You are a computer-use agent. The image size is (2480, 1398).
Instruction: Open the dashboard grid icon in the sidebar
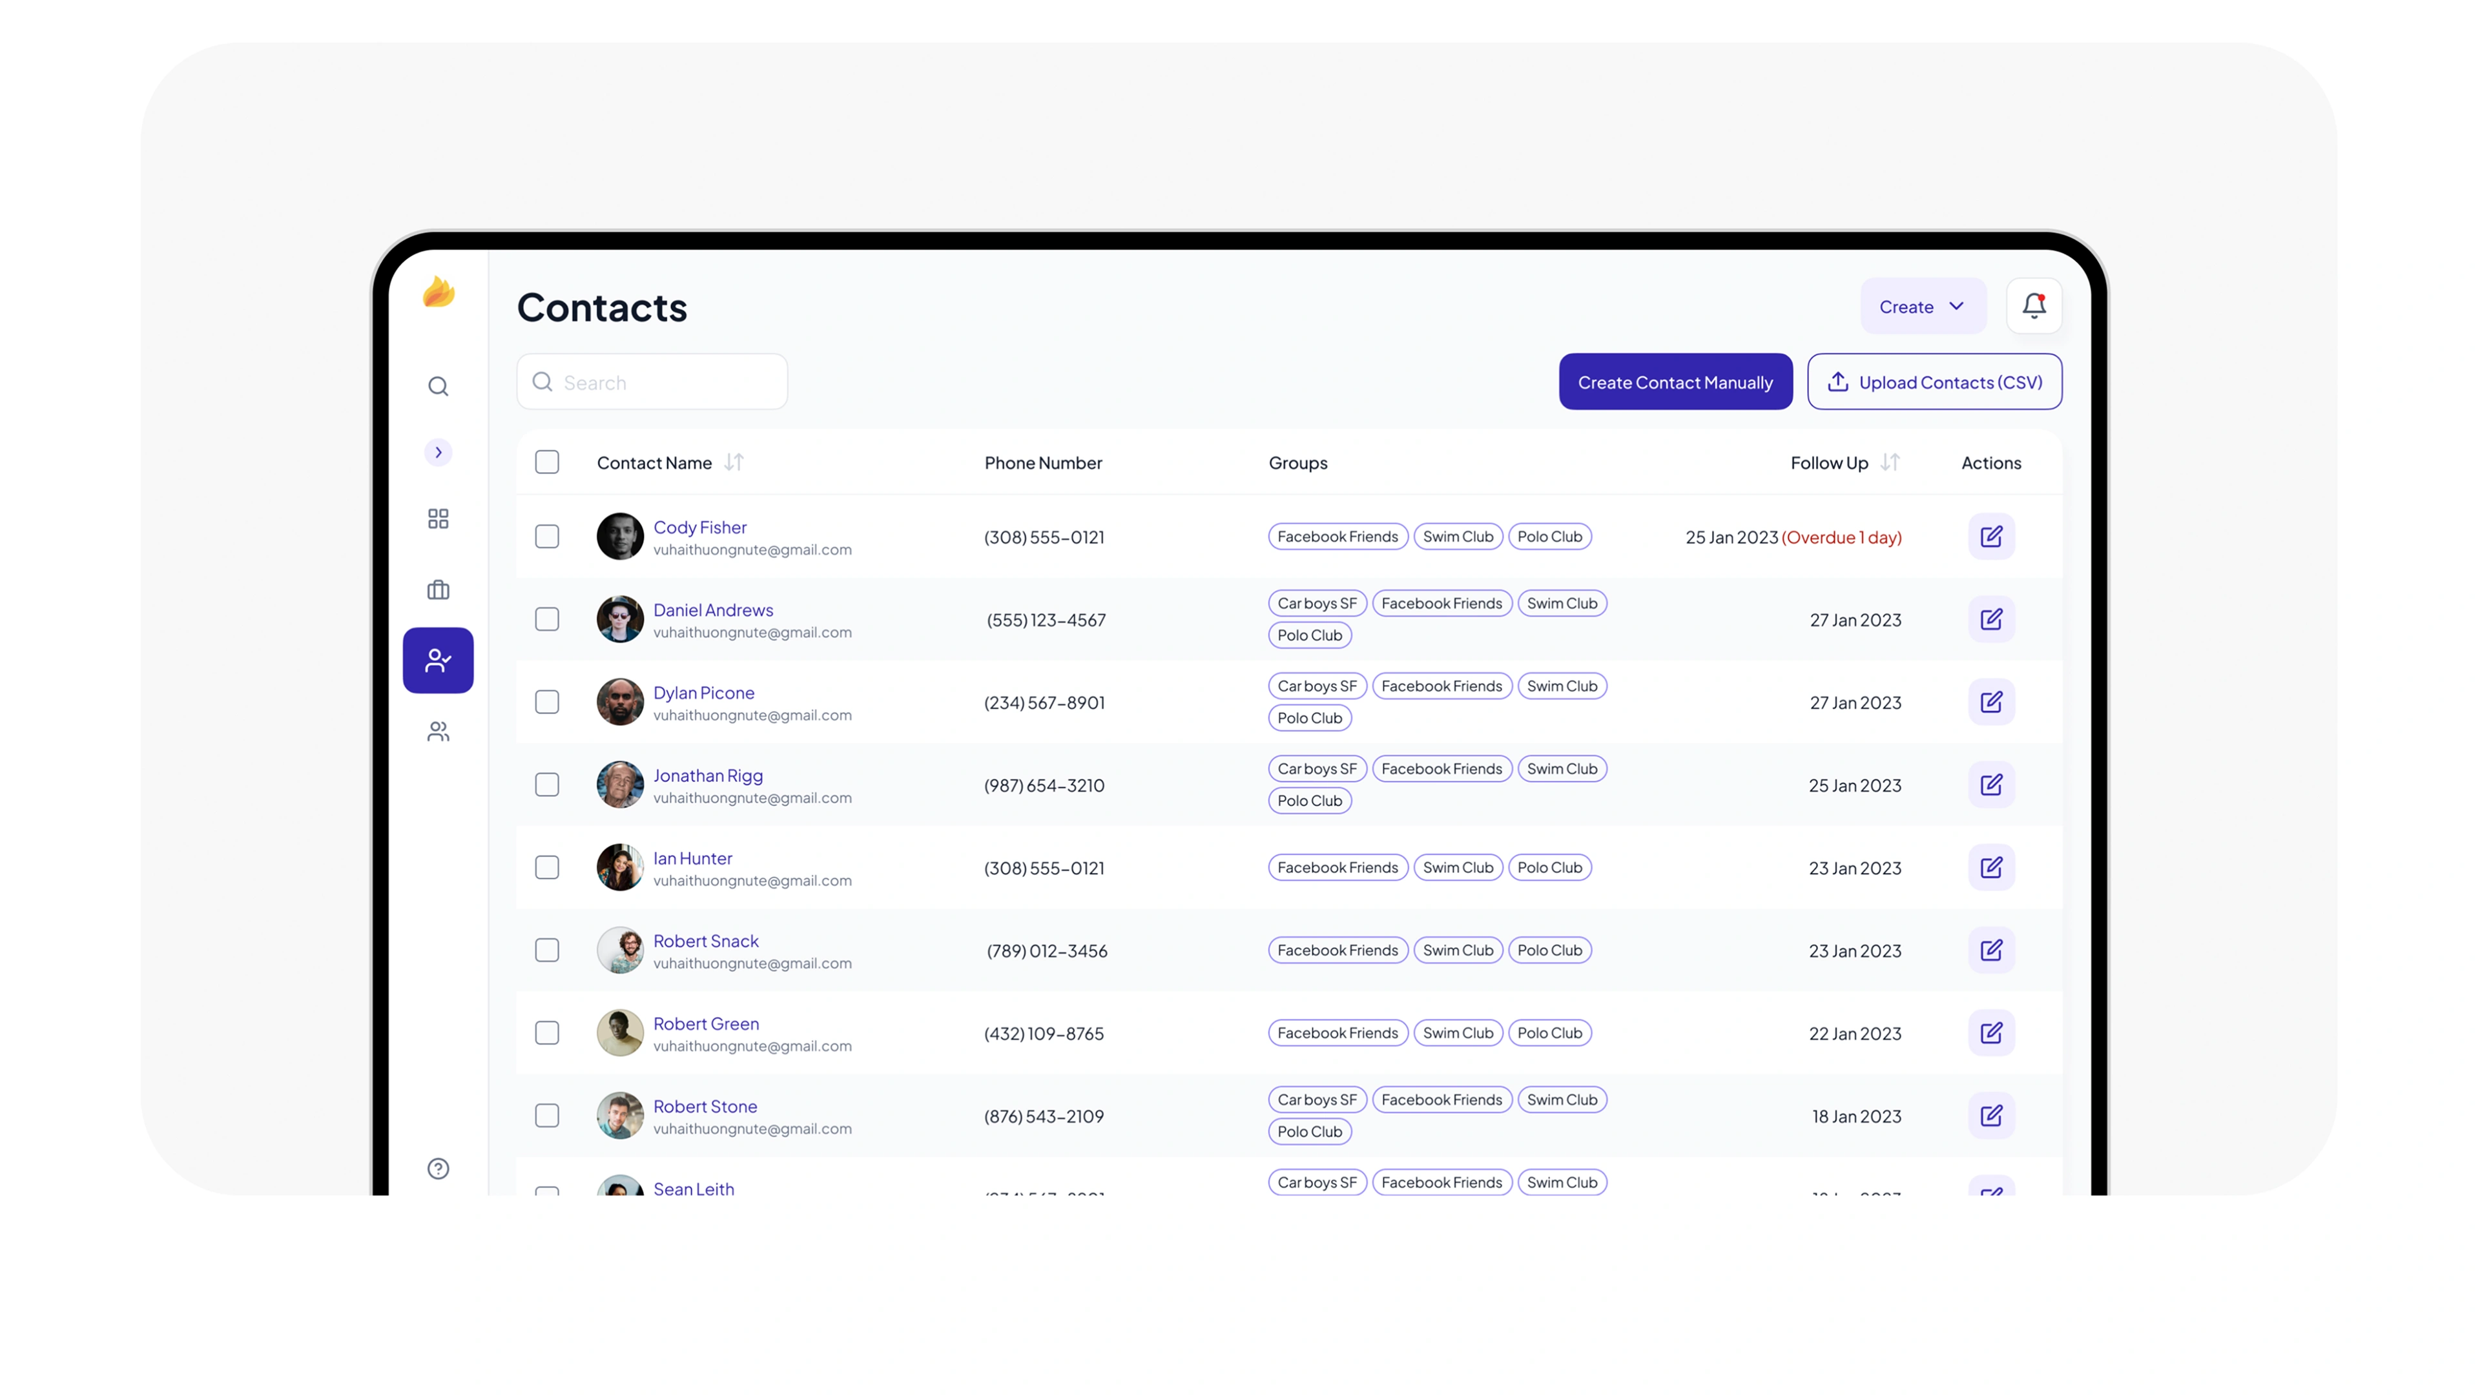(x=438, y=519)
